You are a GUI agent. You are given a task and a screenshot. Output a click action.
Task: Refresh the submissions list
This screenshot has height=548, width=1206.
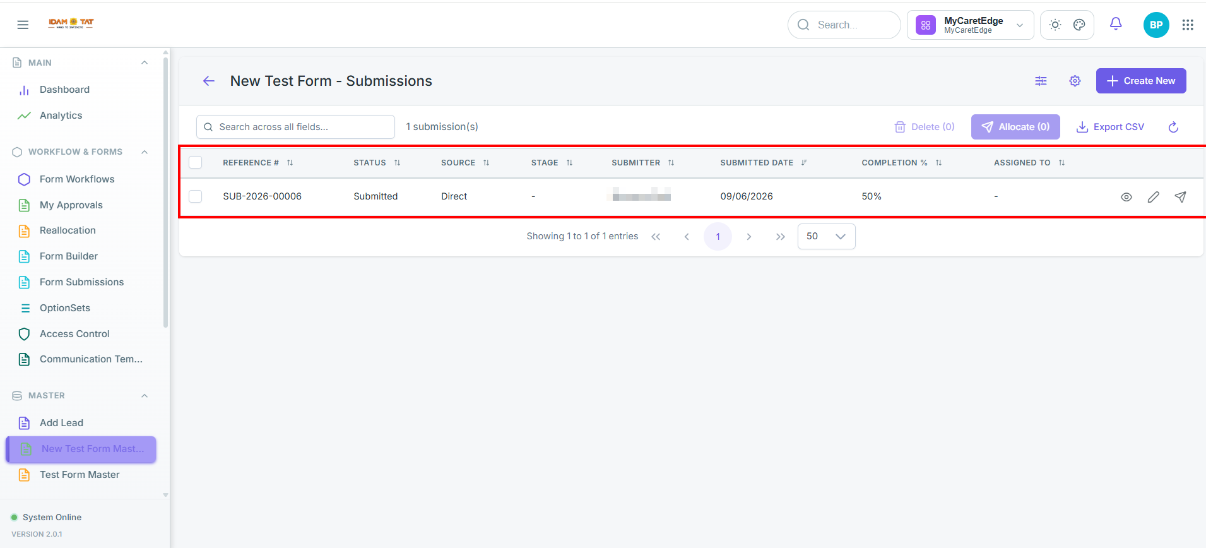[x=1173, y=127]
